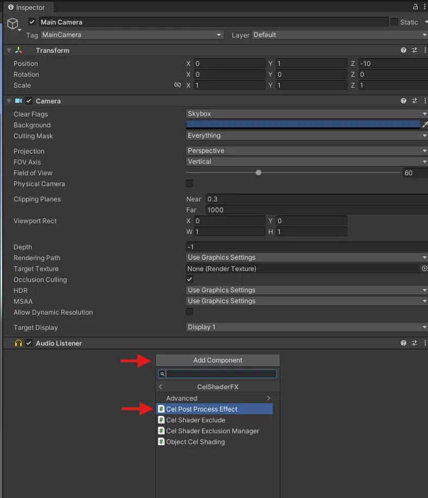Screen dimensions: 428x498
Task: Open the Clear Flags Skybox dropdown
Action: pyautogui.click(x=307, y=114)
